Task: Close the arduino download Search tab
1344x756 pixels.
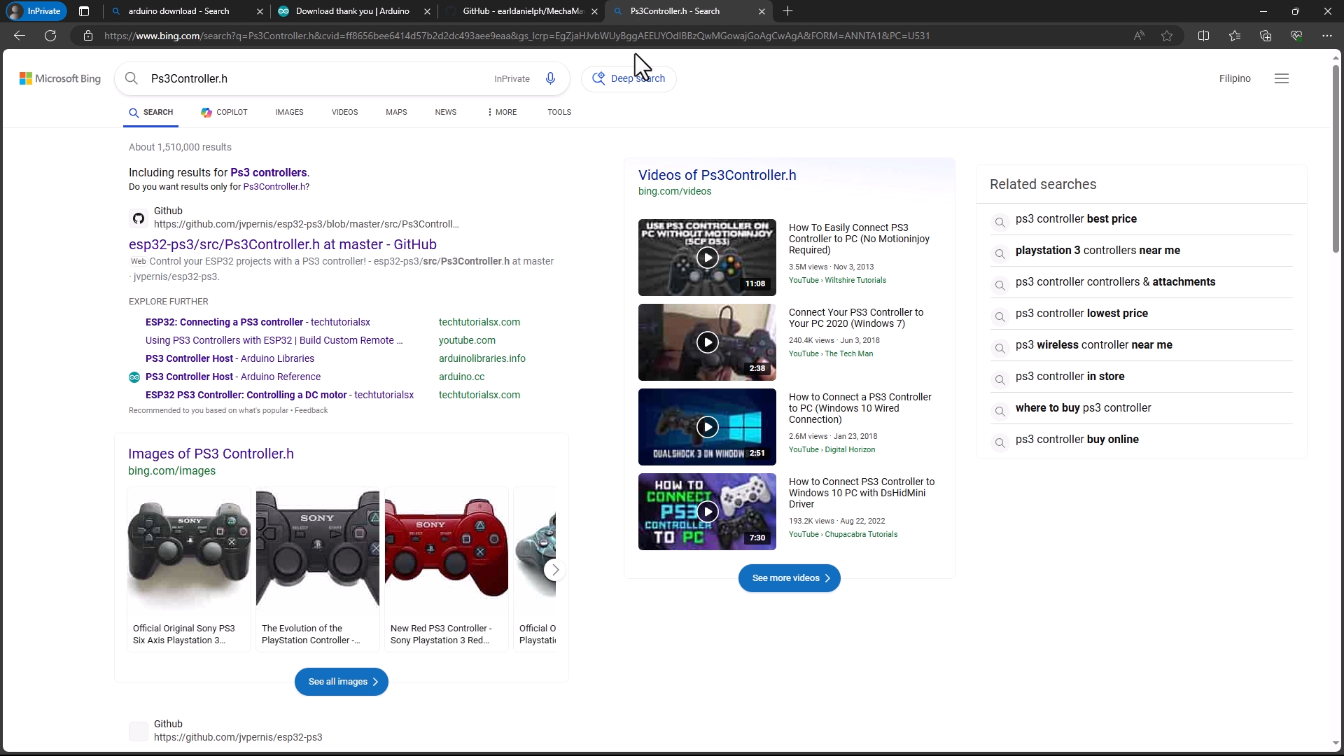Action: 260,11
